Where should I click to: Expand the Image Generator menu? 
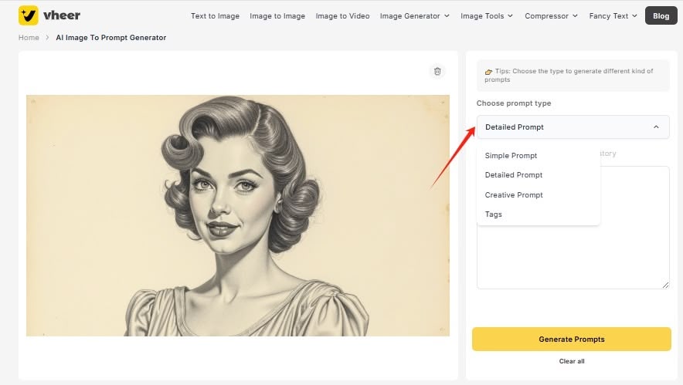pyautogui.click(x=415, y=15)
